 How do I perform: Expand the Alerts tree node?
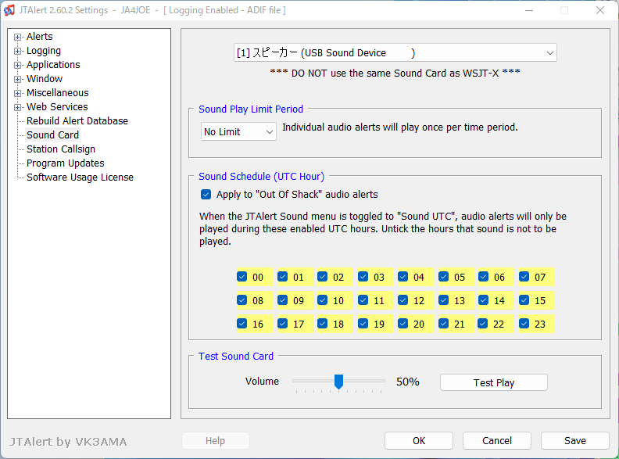pyautogui.click(x=17, y=37)
